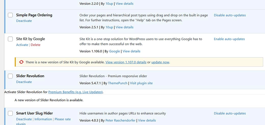Check the Simple Page Ordering checkbox
Screen dimensions: 265x125
10,15
